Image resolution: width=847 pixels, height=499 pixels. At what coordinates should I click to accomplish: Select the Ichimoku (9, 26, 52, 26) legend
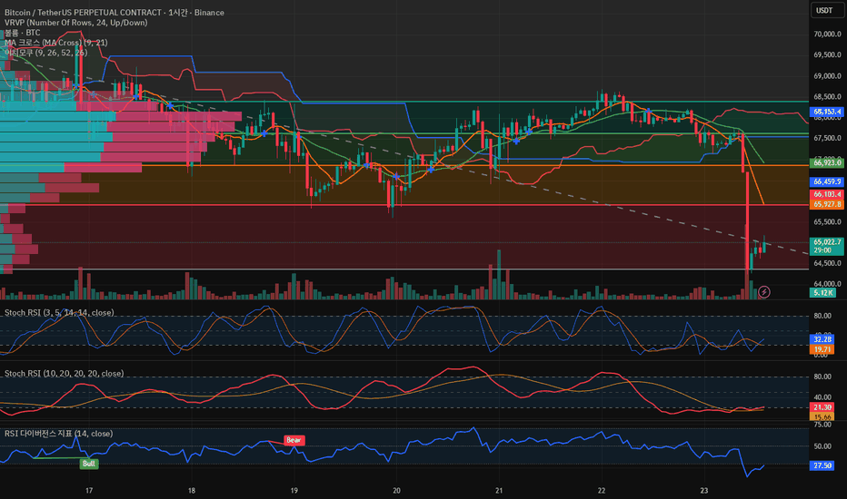coord(46,53)
